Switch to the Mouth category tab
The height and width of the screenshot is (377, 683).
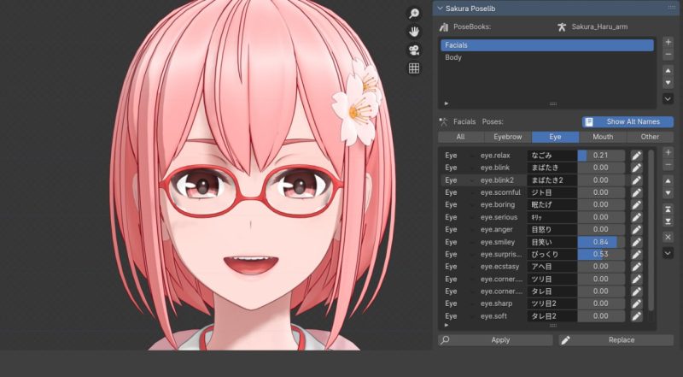(x=603, y=137)
